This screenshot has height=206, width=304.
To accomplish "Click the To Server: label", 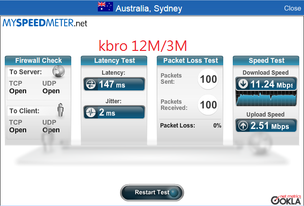I will coord(26,72).
